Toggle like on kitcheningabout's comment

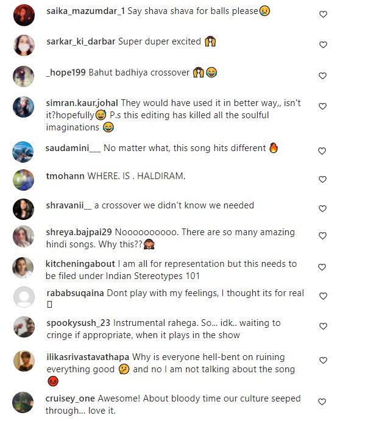pos(324,267)
